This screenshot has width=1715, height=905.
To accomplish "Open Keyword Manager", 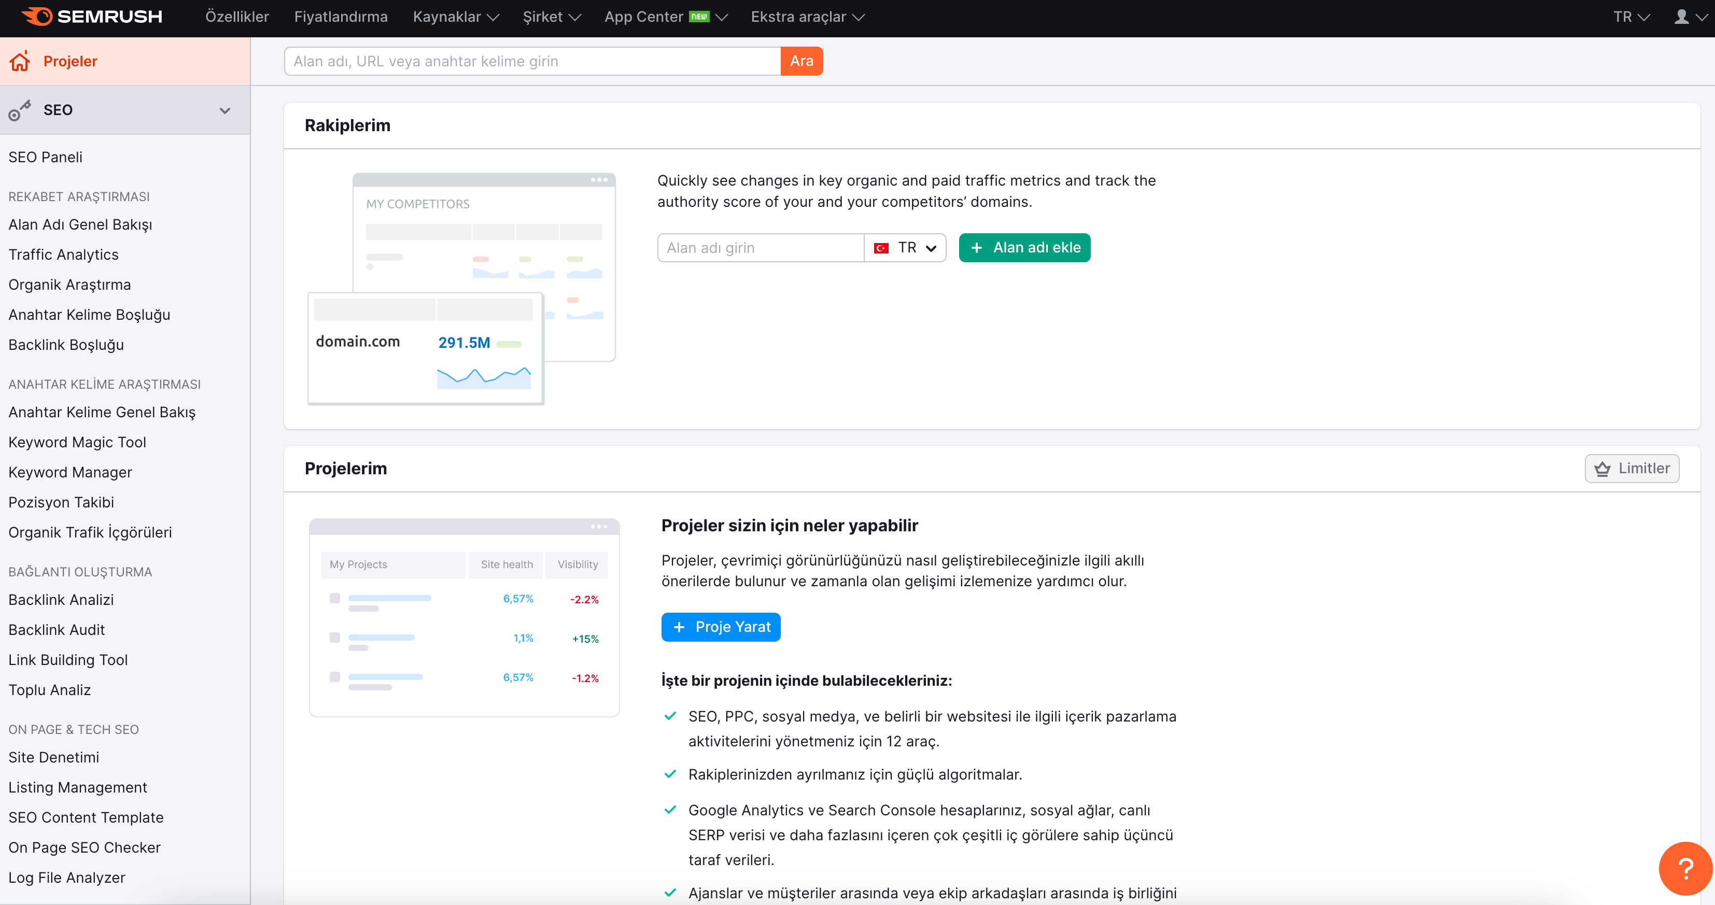I will (70, 472).
